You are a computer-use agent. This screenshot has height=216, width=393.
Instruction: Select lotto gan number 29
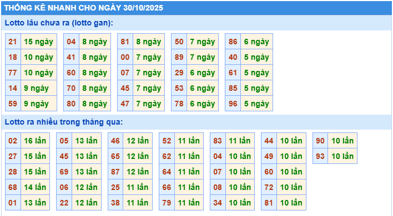tap(179, 73)
